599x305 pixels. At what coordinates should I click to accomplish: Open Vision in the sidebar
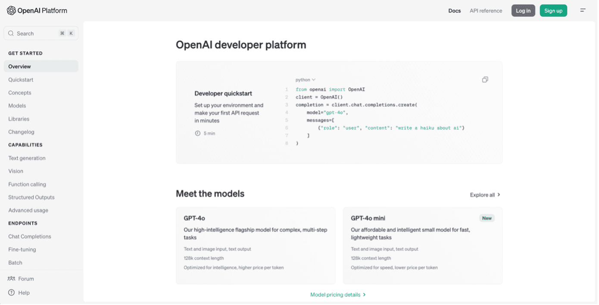pyautogui.click(x=16, y=171)
